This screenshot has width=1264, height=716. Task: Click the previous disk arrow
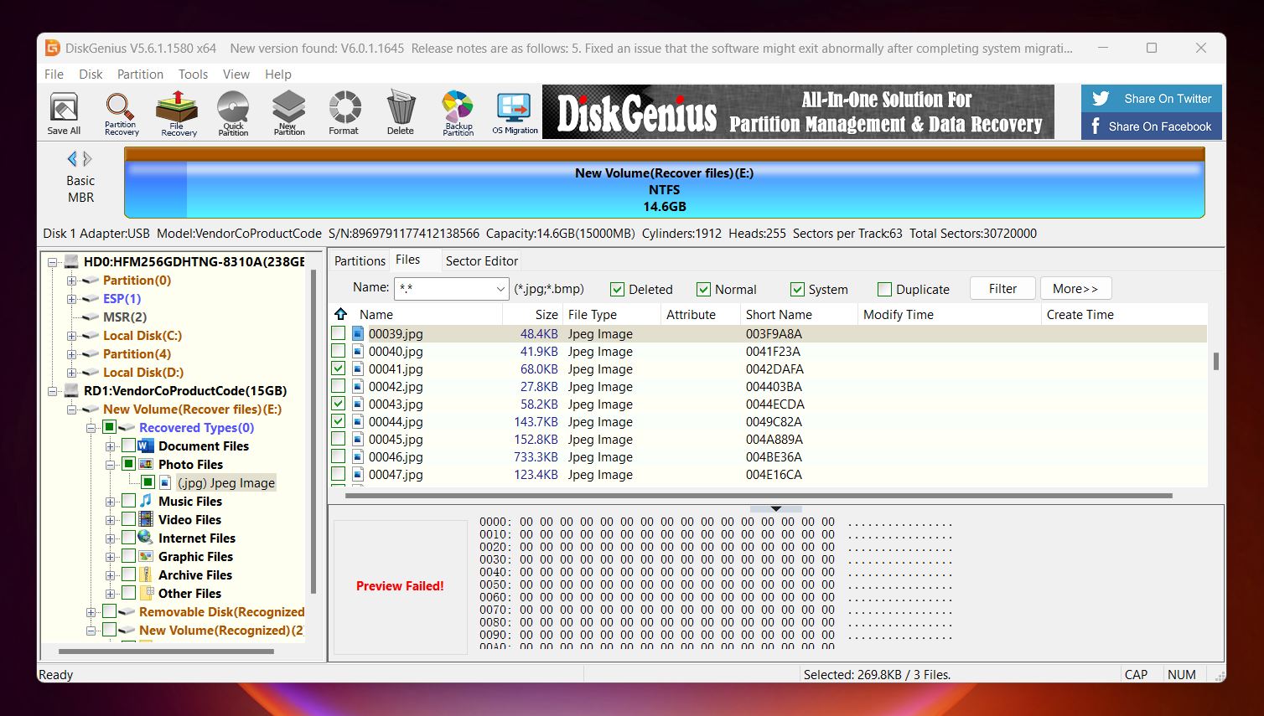click(x=72, y=158)
